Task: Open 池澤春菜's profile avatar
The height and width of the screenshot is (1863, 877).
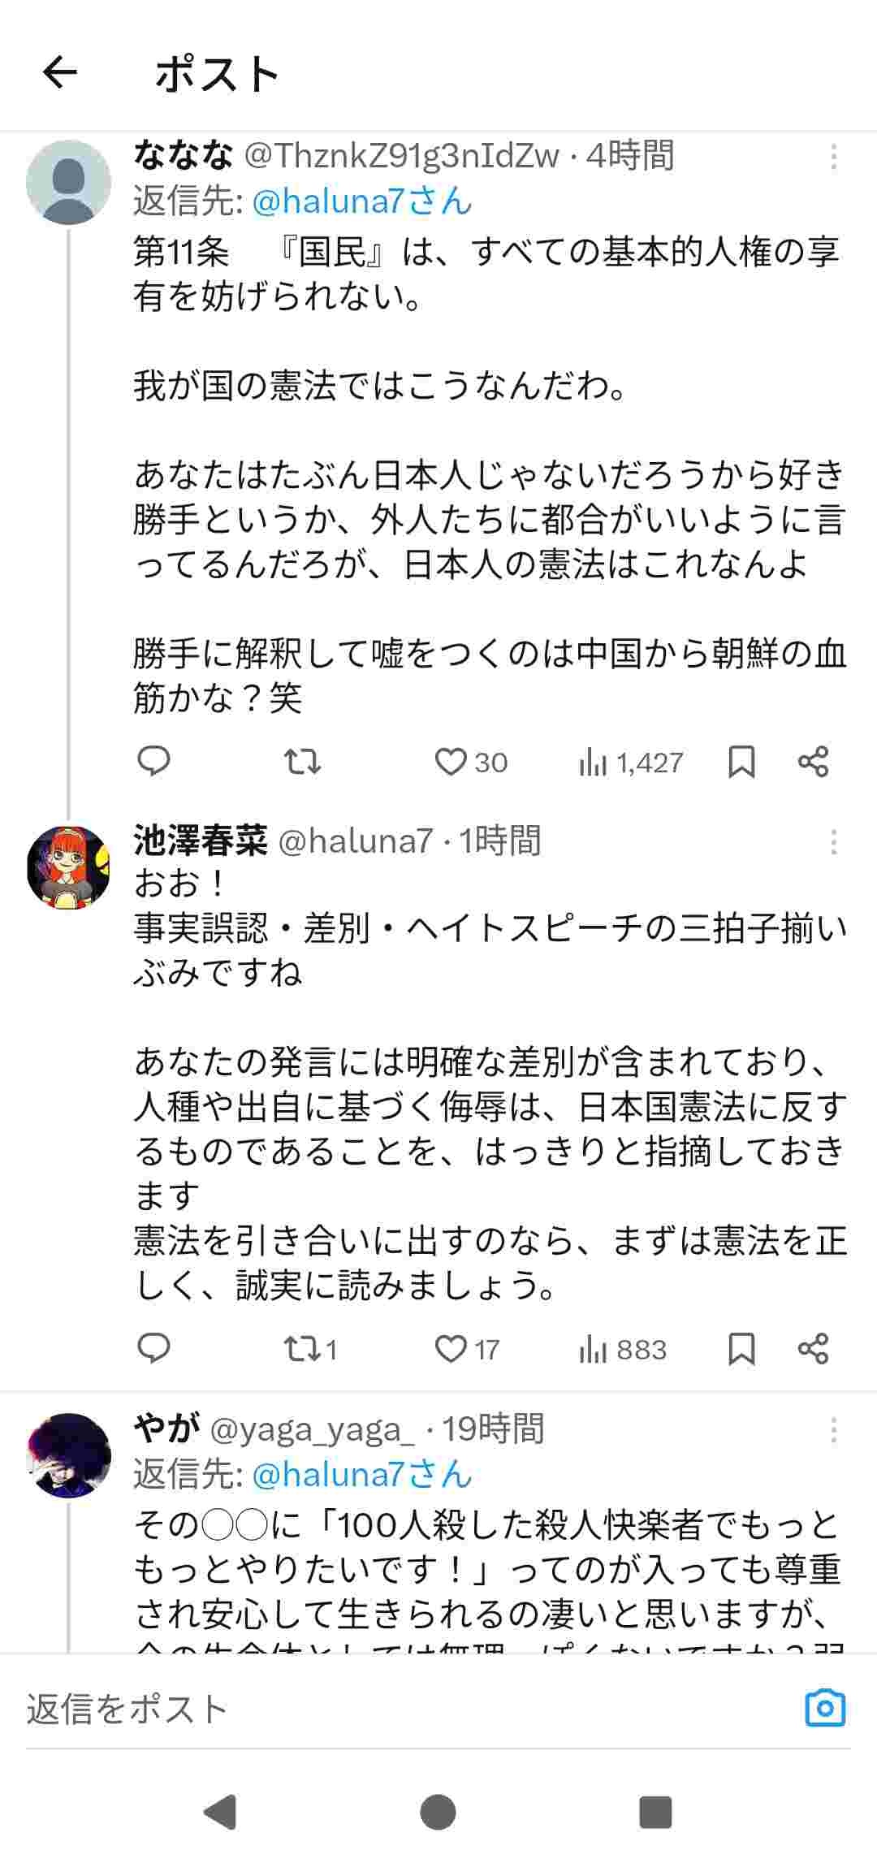Action: 68,867
